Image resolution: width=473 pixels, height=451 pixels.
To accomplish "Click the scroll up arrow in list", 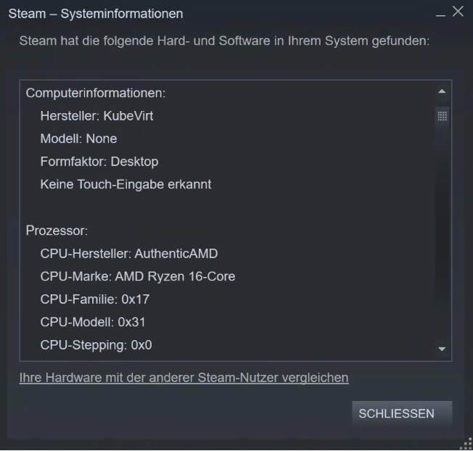I will click(442, 91).
